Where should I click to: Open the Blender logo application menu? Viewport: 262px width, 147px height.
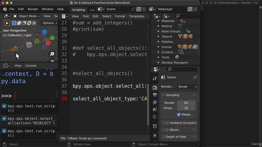pos(5,9)
